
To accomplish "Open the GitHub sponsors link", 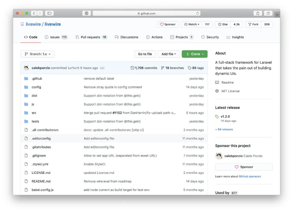I will pos(250,176).
